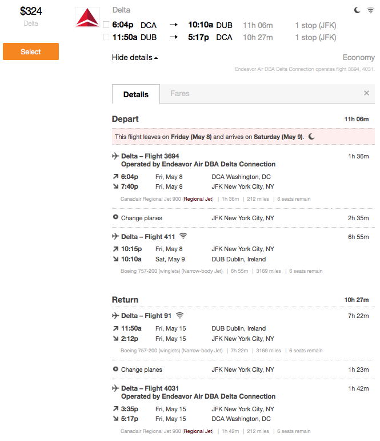Click the 10h 27m duration in summary row
The width and height of the screenshot is (380, 441).
point(258,37)
